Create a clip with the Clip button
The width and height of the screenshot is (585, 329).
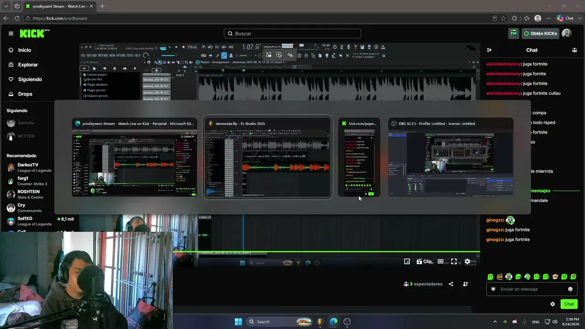click(x=424, y=261)
